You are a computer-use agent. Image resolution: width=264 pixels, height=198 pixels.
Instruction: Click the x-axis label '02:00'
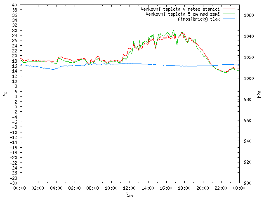pyautogui.click(x=38, y=188)
